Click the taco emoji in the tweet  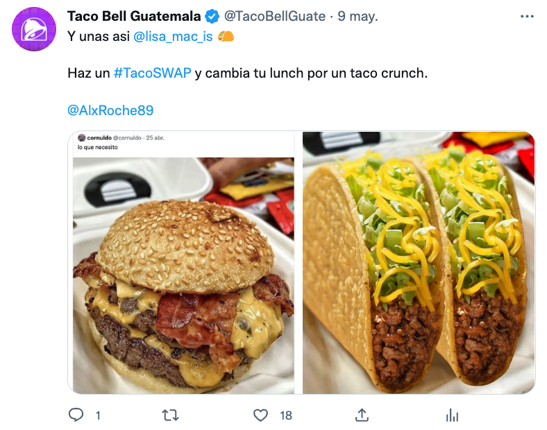[226, 36]
